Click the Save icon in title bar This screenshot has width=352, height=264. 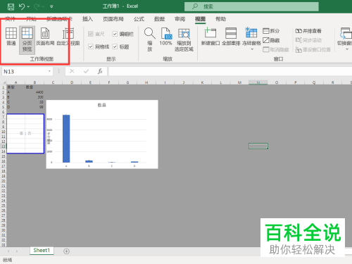11,7
